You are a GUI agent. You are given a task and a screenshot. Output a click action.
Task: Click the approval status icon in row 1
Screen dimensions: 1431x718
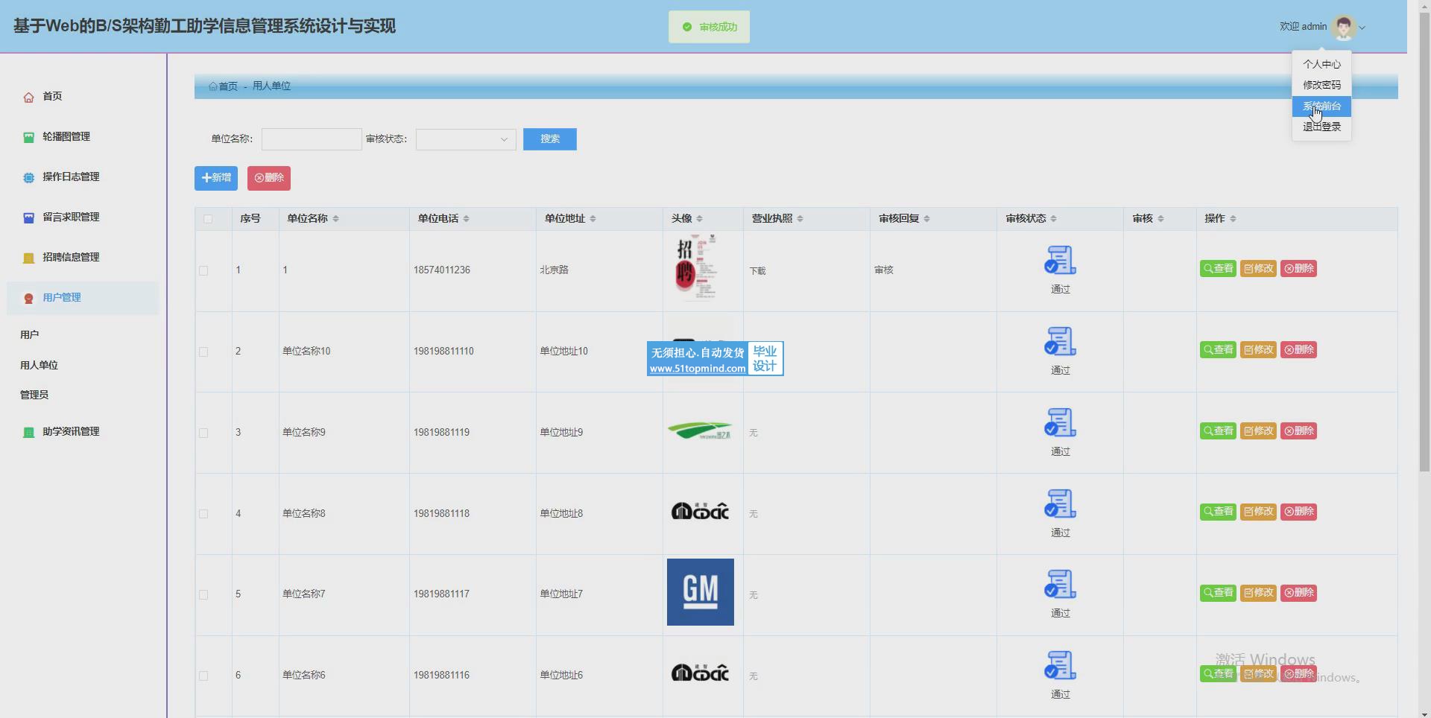(1059, 261)
